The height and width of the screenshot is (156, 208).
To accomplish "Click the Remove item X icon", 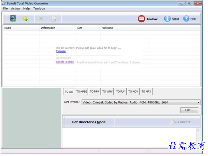I will pyautogui.click(x=41, y=19).
